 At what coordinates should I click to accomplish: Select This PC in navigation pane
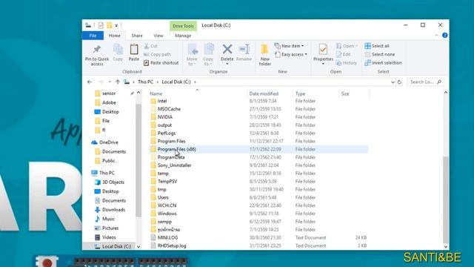(x=107, y=173)
